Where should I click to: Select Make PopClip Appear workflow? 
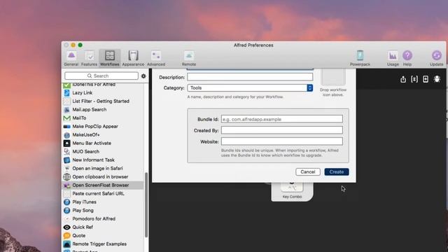(x=103, y=126)
